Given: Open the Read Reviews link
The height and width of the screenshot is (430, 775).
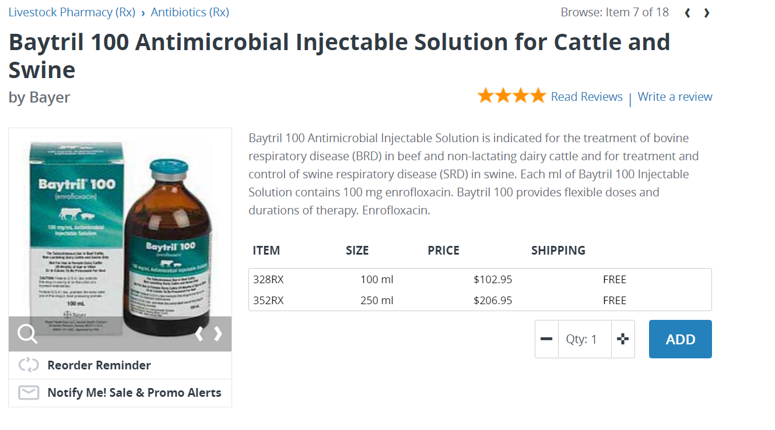Looking at the screenshot, I should click(587, 97).
